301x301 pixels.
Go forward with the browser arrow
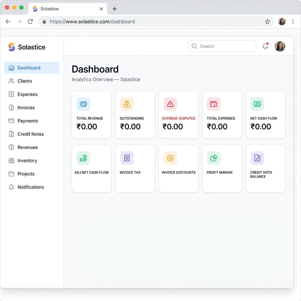19,21
